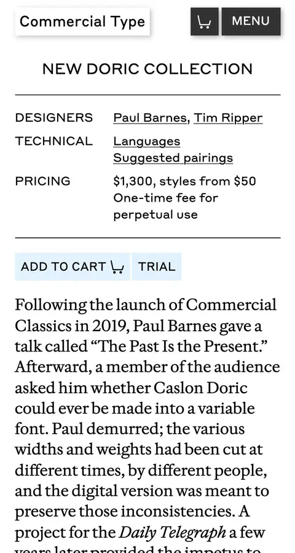Click the TECHNICAL row label
The width and height of the screenshot is (295, 553).
point(53,141)
